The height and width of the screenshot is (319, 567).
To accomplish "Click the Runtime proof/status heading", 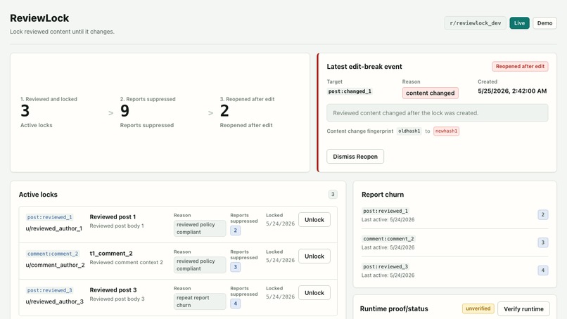I will point(394,309).
